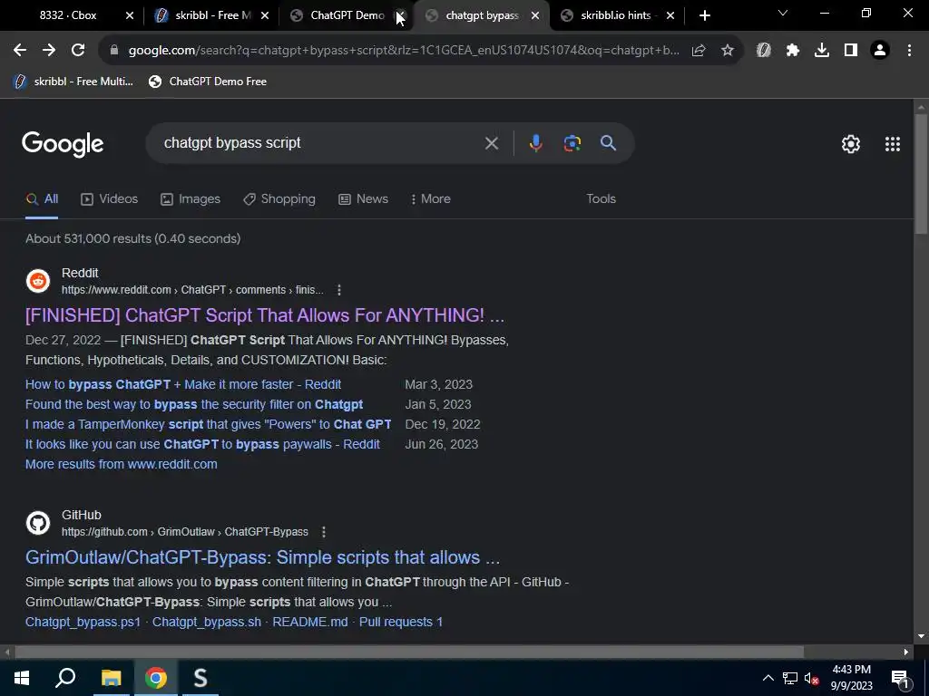
Task: Close the skribbl.io hints tab
Action: [x=670, y=16]
